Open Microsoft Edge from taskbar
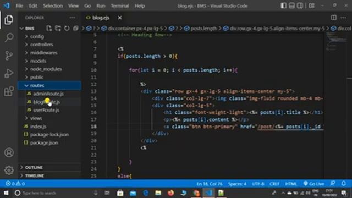 point(145,193)
